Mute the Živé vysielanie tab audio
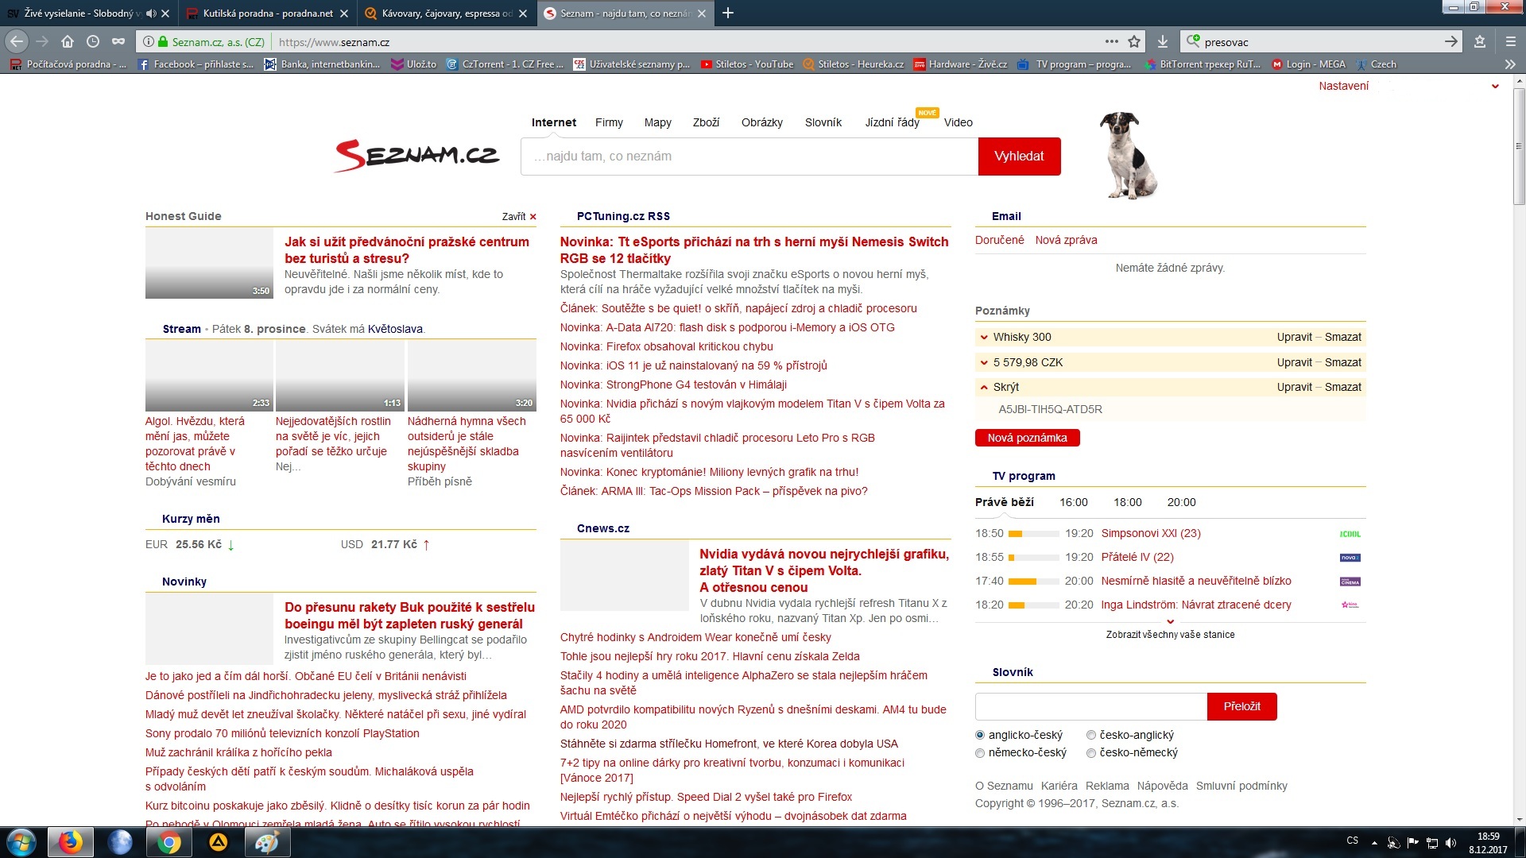The image size is (1526, 858). pyautogui.click(x=151, y=14)
